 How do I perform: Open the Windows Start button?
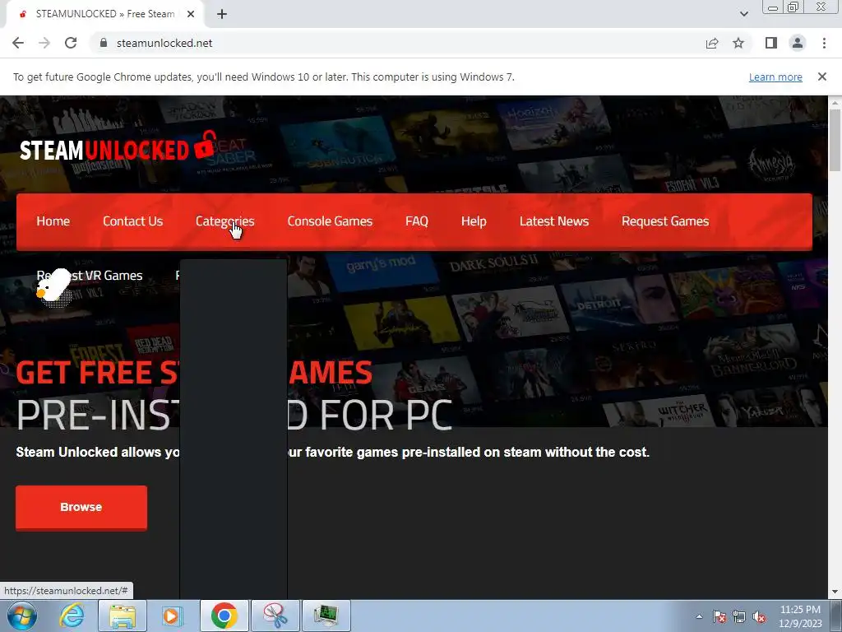(x=22, y=616)
